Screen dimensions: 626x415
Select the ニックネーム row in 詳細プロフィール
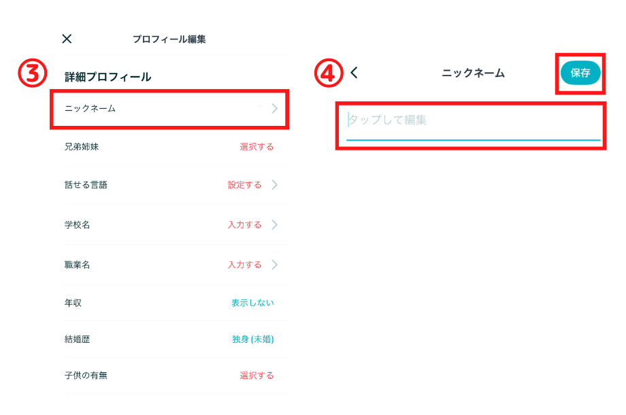pyautogui.click(x=170, y=109)
